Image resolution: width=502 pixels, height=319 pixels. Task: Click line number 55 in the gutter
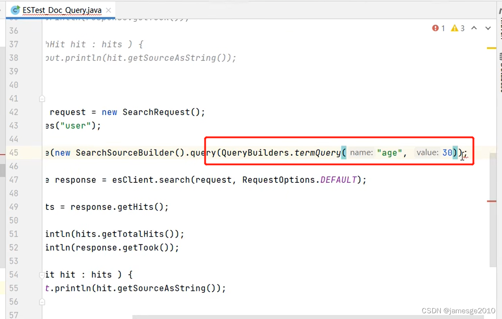pyautogui.click(x=14, y=288)
